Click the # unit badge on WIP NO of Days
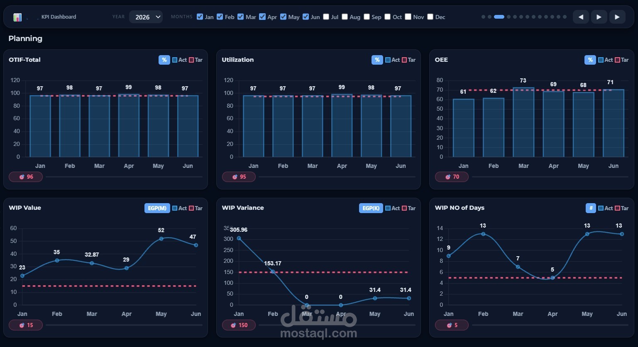This screenshot has width=638, height=347. 591,208
